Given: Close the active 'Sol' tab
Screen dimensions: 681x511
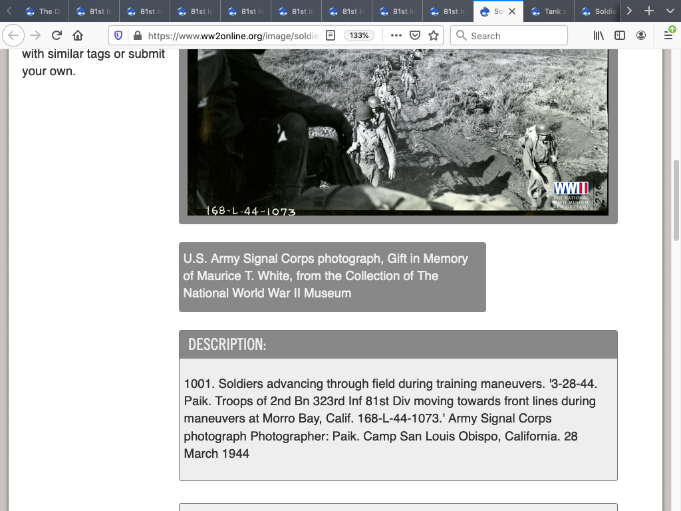Looking at the screenshot, I should click(x=512, y=11).
